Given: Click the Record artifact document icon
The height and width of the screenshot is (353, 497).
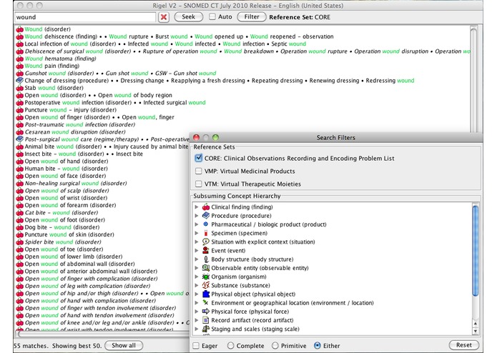Looking at the screenshot, I should coord(206,320).
